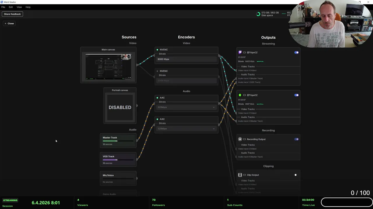The width and height of the screenshot is (373, 209).
Task: Click the Kick output bitrate graph
Action: tap(260, 104)
